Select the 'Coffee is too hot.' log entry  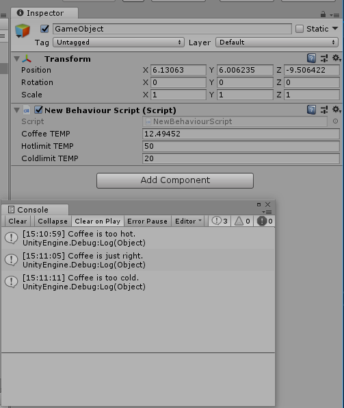tap(138, 239)
